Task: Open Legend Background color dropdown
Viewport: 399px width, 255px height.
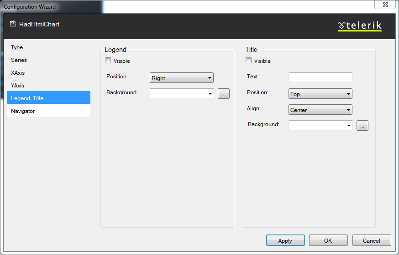Action: point(182,94)
